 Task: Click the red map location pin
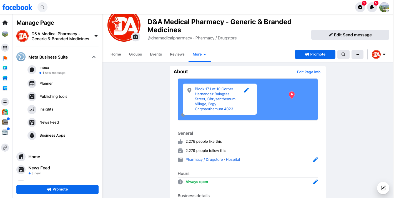click(292, 95)
